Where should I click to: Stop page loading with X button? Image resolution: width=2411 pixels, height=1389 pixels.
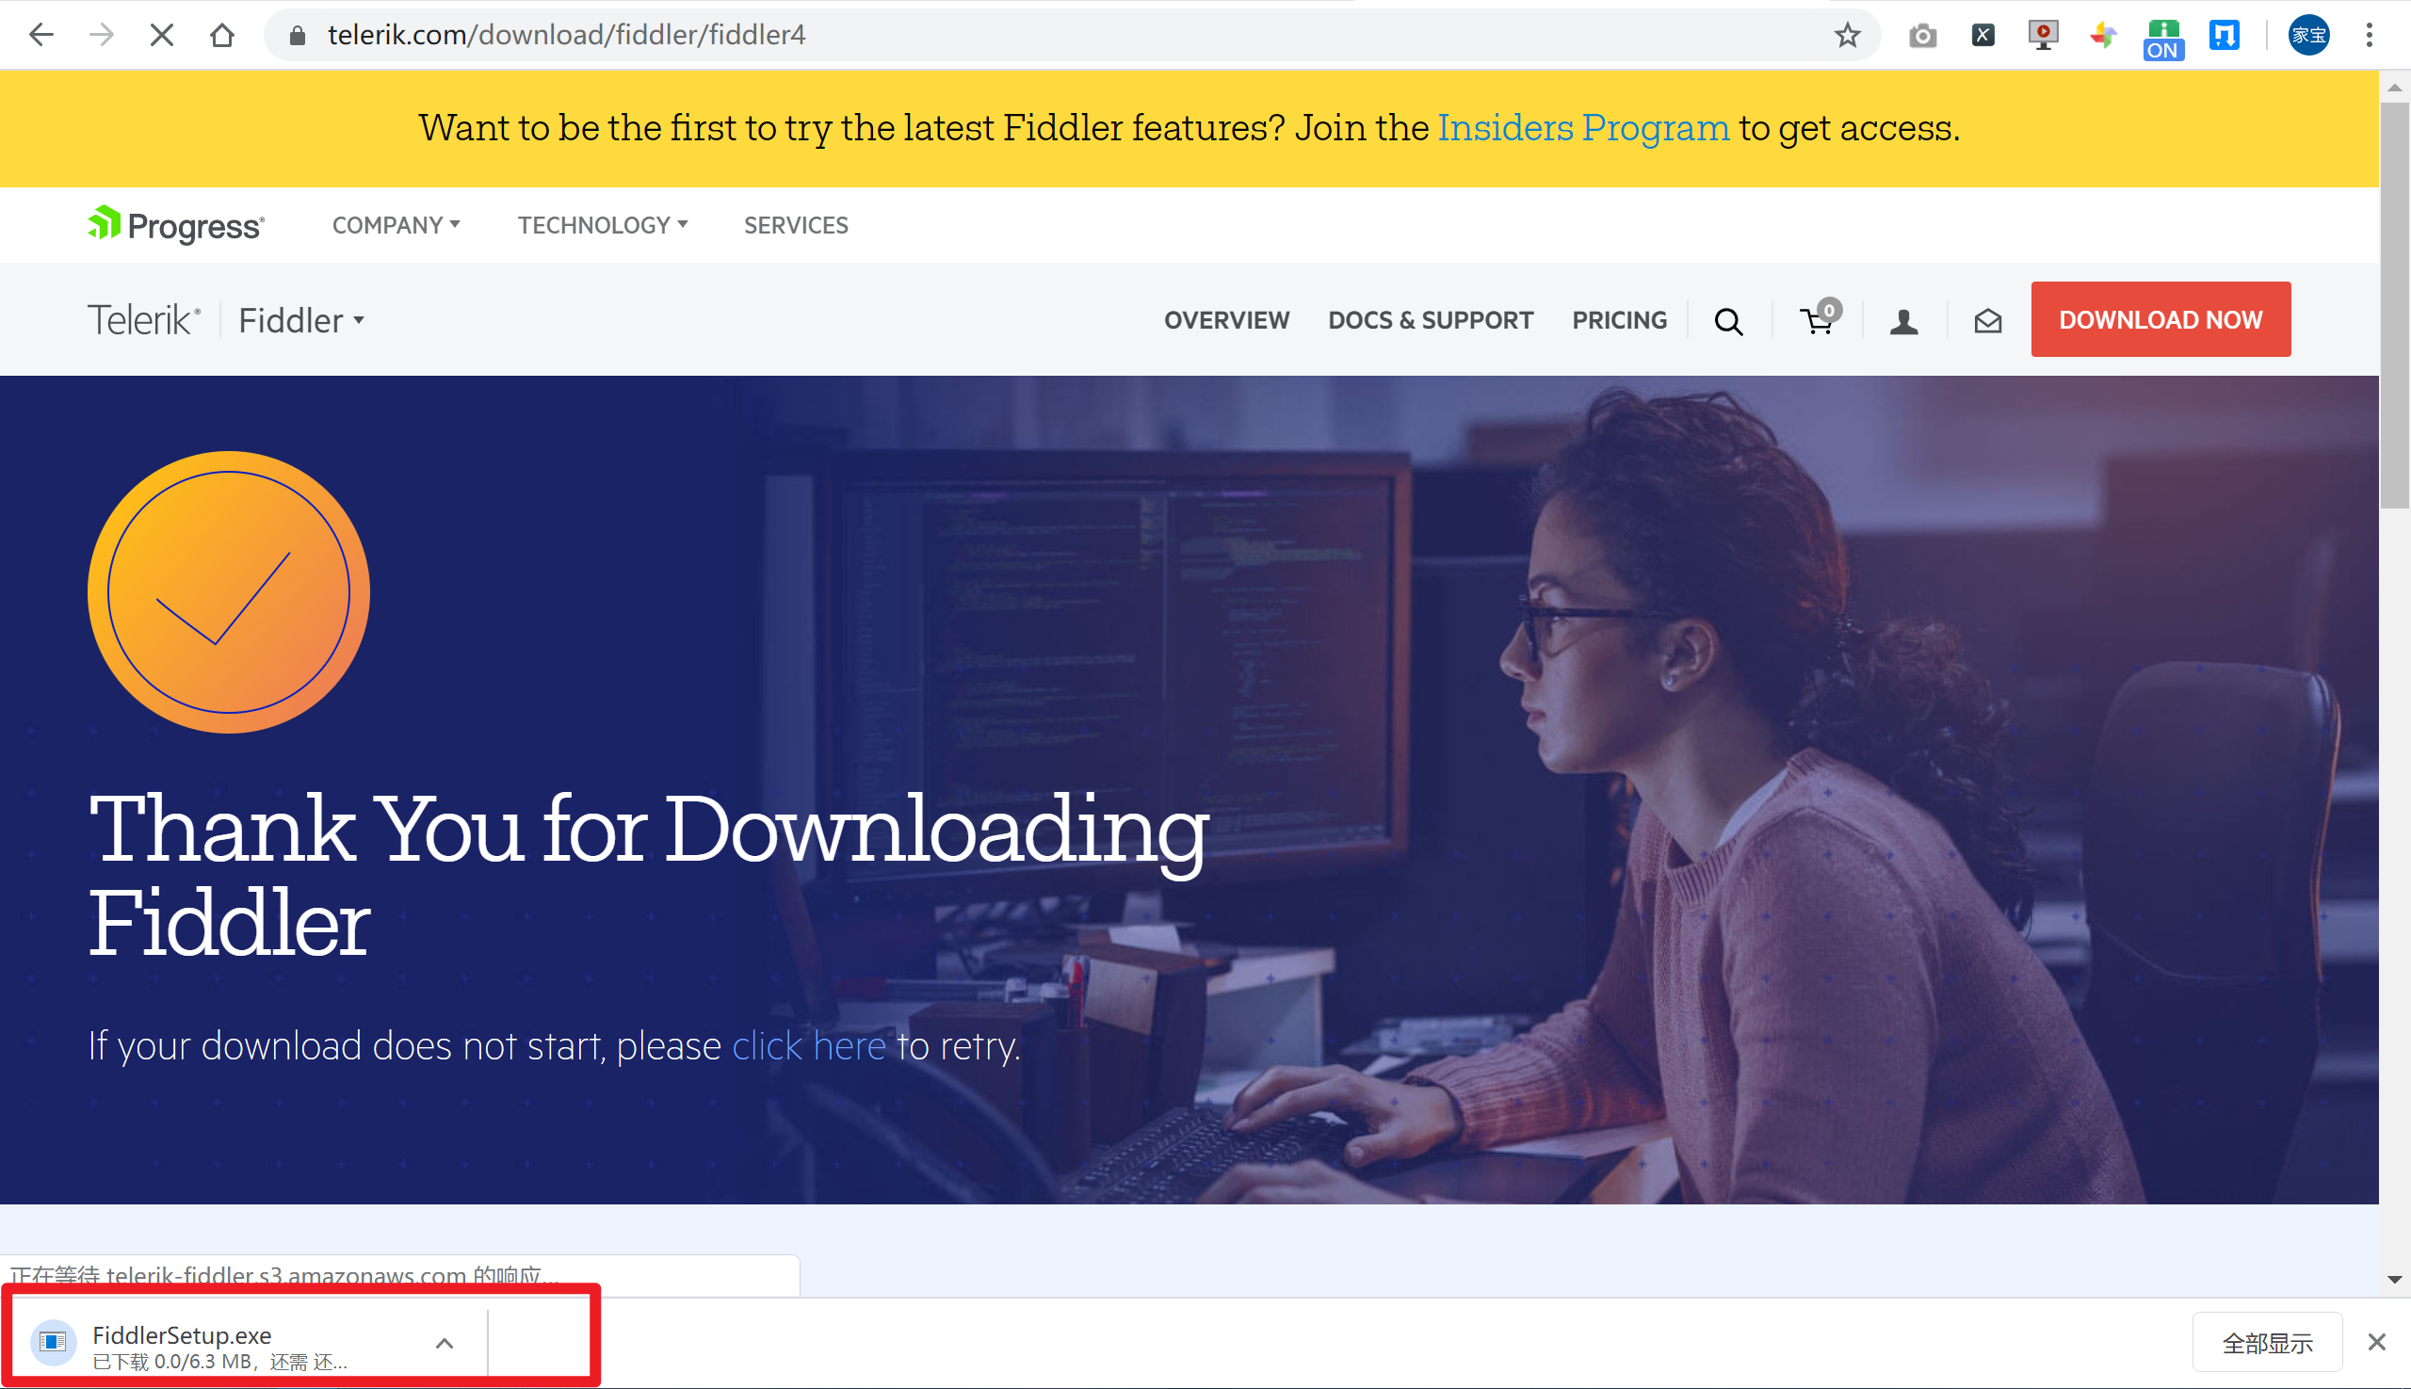(x=162, y=35)
